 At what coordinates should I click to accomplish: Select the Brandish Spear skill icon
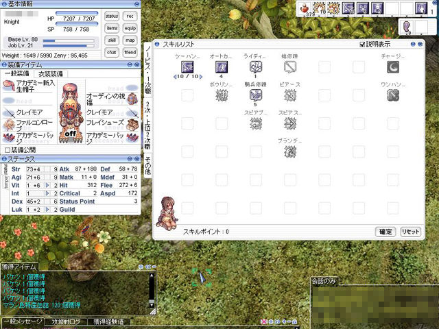(x=289, y=151)
